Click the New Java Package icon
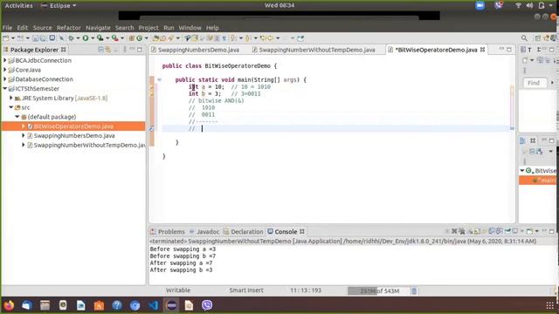The image size is (559, 314). 132,38
